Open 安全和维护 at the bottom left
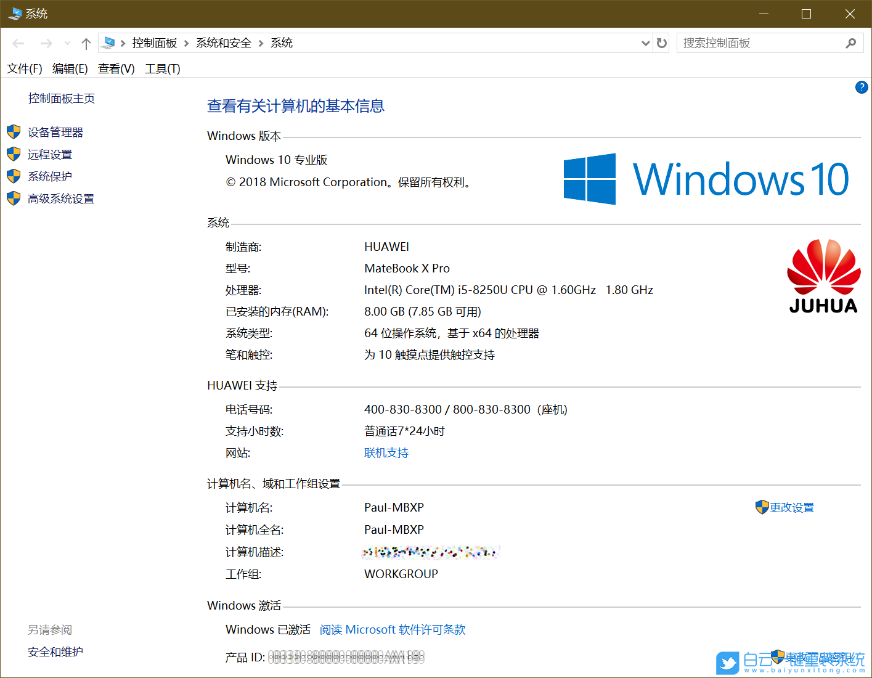The image size is (872, 678). (x=55, y=651)
